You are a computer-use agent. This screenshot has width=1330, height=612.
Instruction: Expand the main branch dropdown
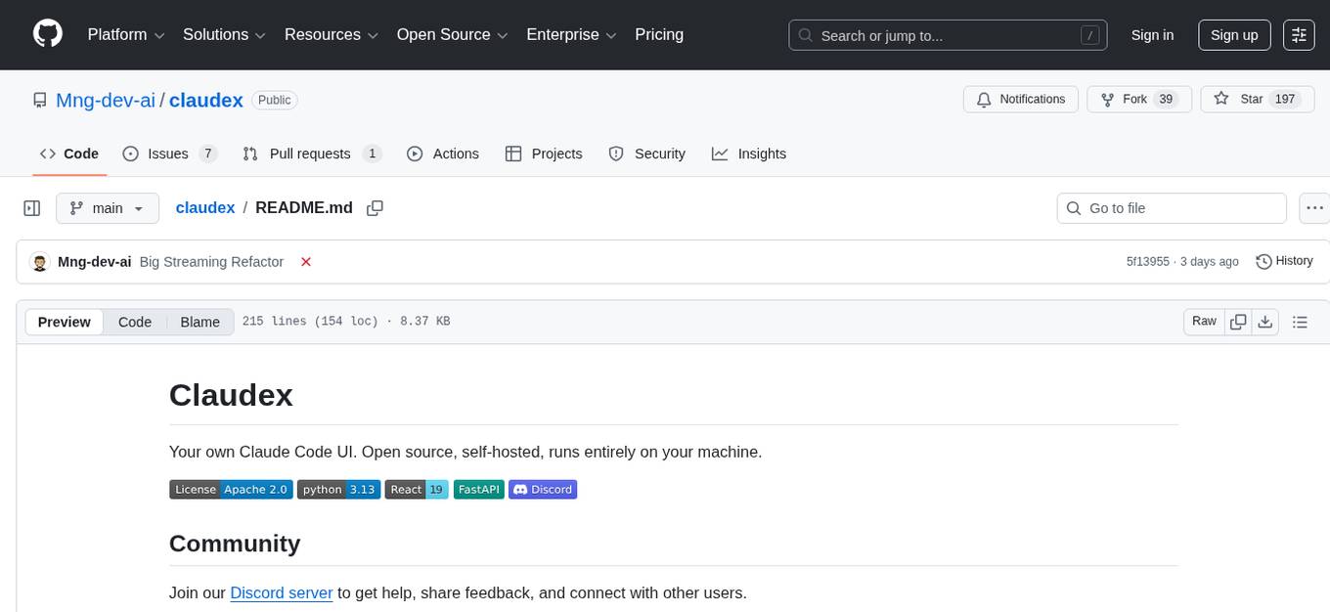coord(108,207)
